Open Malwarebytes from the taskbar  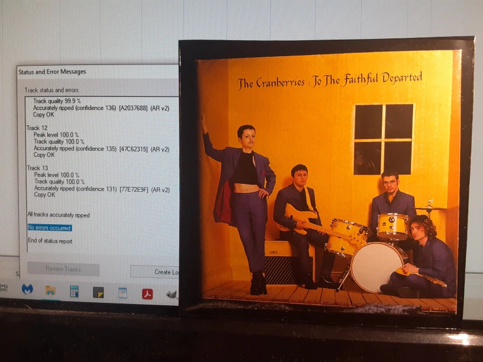point(27,289)
